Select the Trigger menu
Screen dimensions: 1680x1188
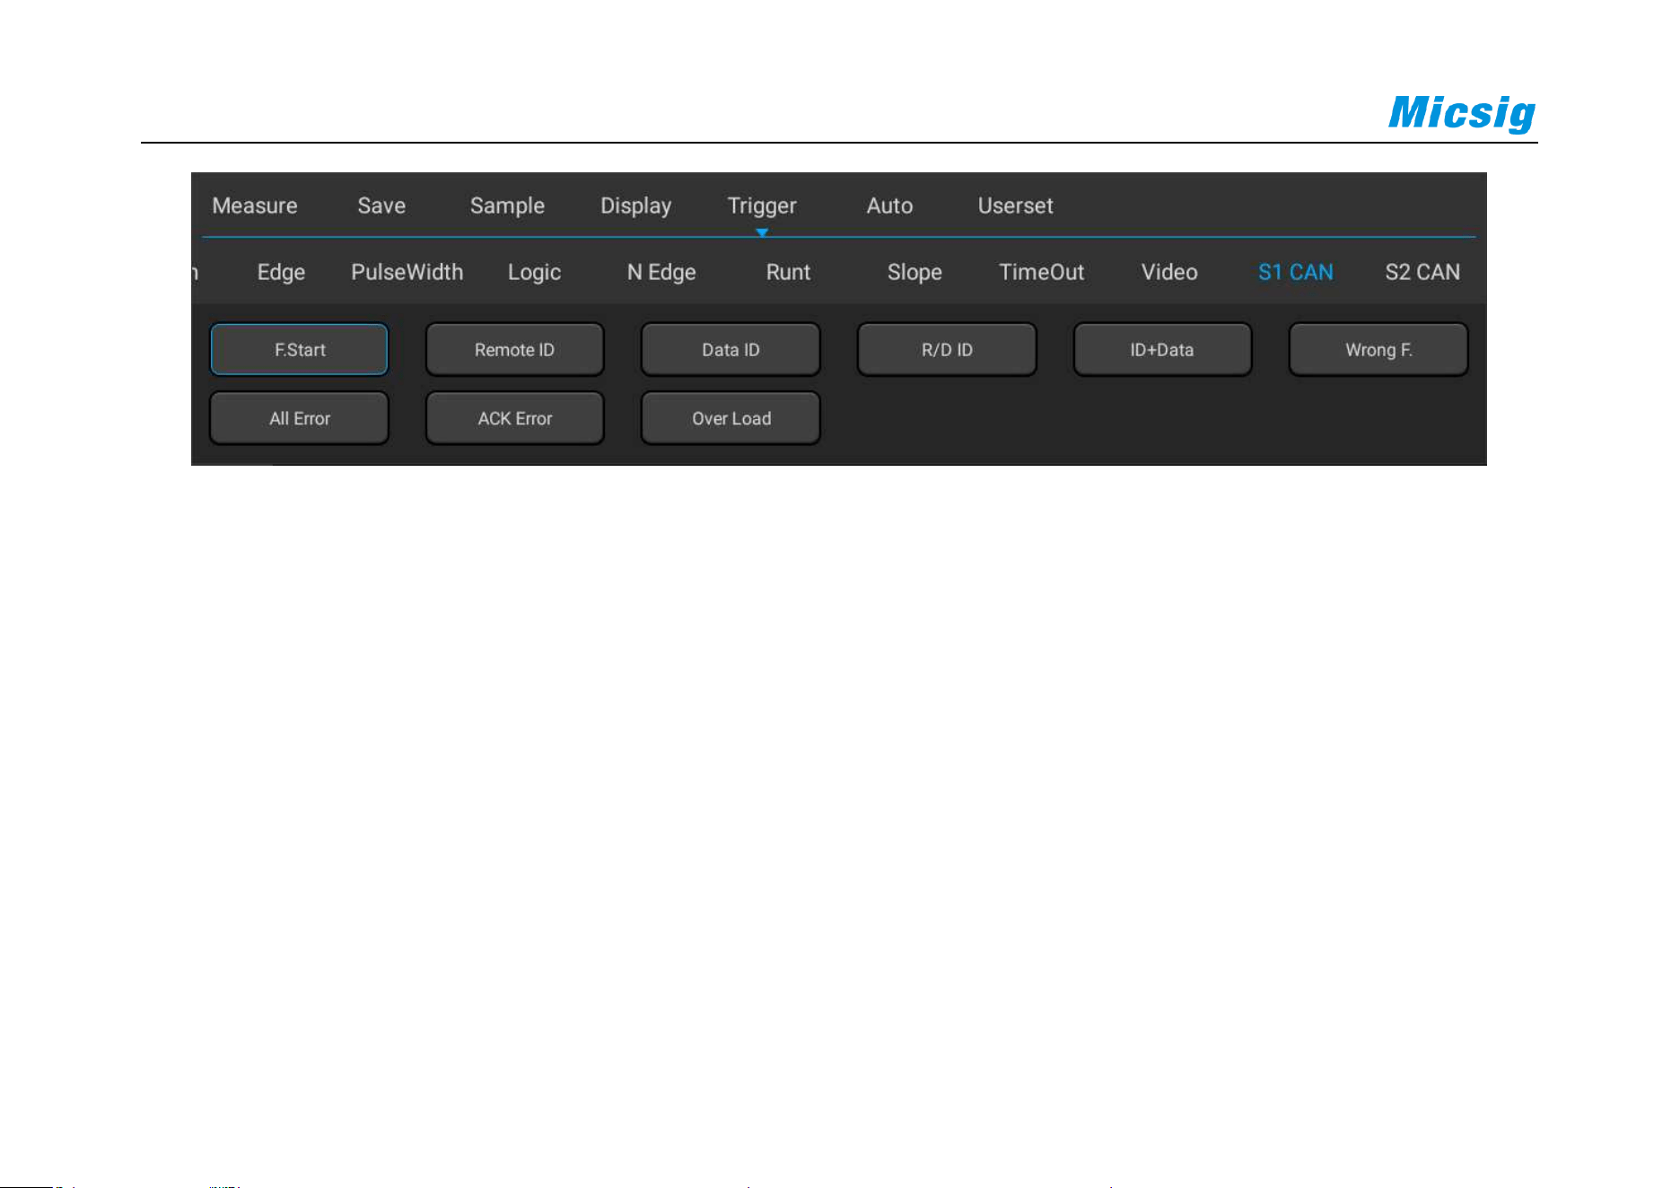(x=762, y=206)
